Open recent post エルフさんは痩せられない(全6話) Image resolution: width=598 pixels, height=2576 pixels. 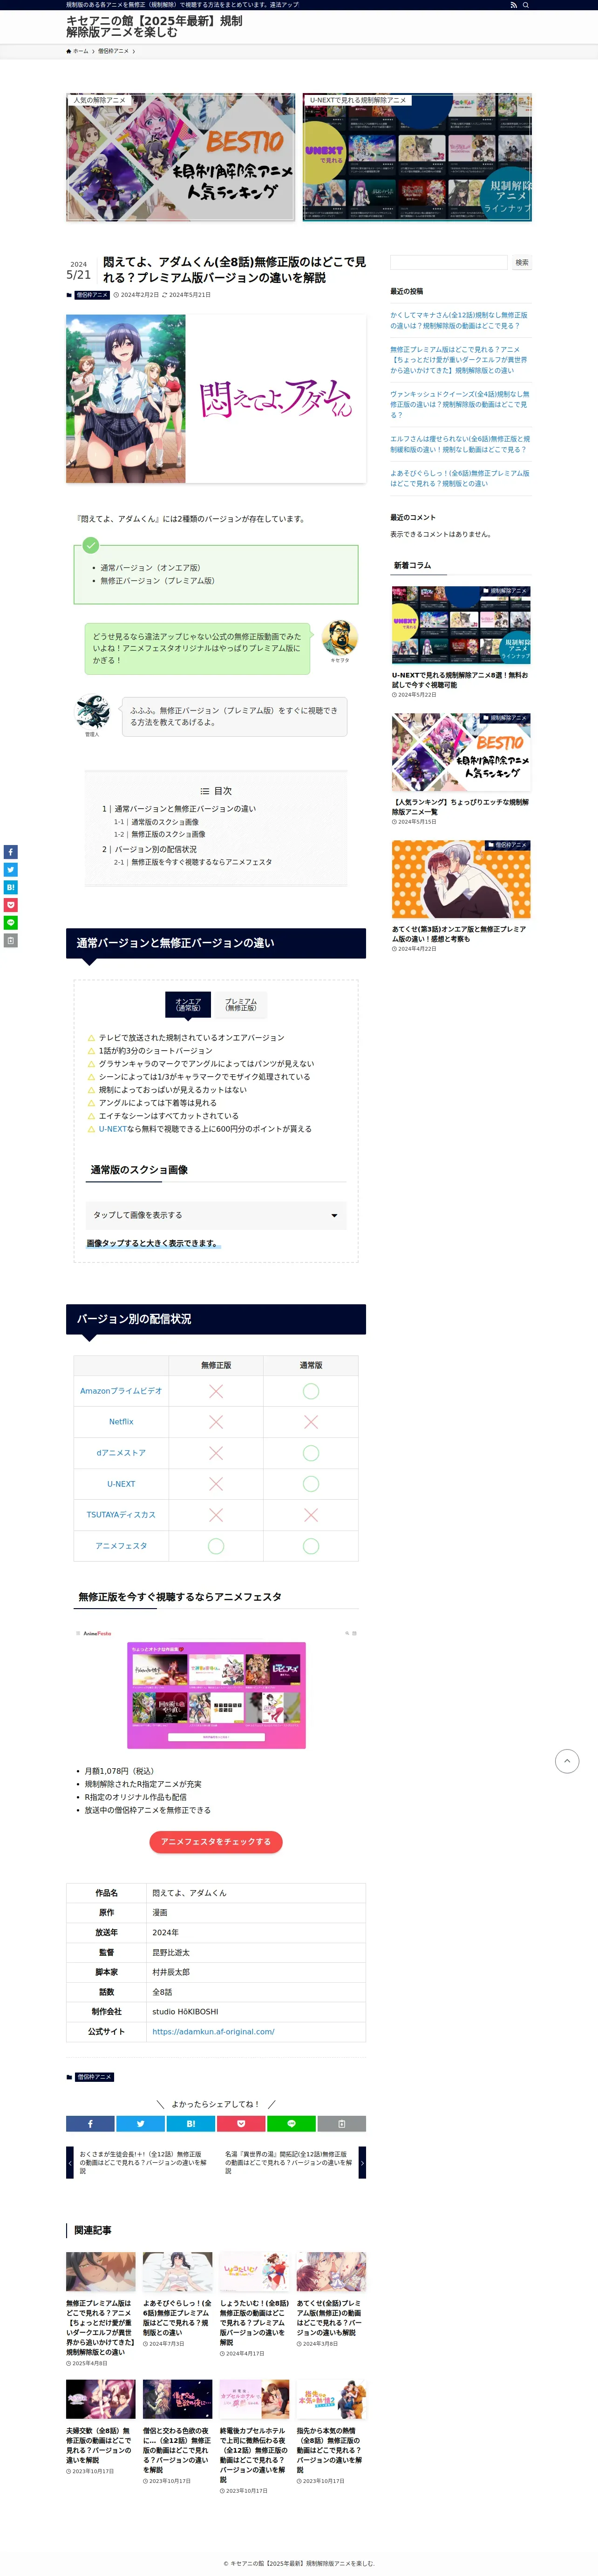click(460, 444)
